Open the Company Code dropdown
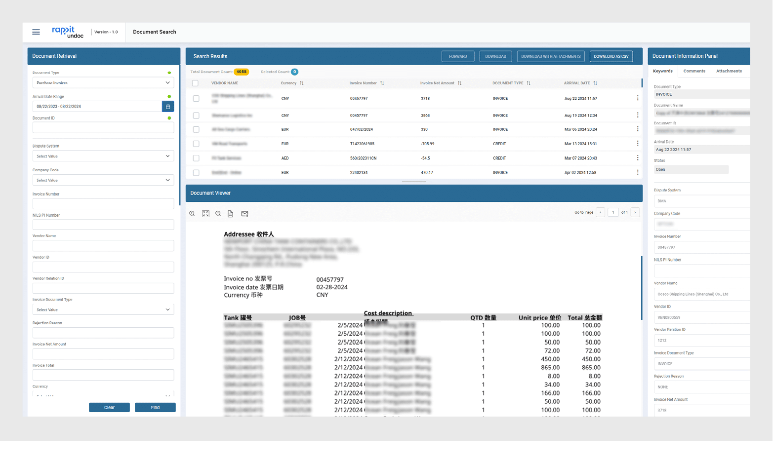The width and height of the screenshot is (773, 460). (x=103, y=181)
